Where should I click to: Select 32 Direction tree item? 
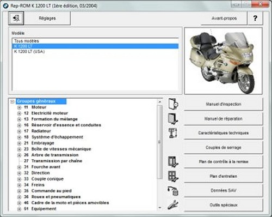pos(37,173)
